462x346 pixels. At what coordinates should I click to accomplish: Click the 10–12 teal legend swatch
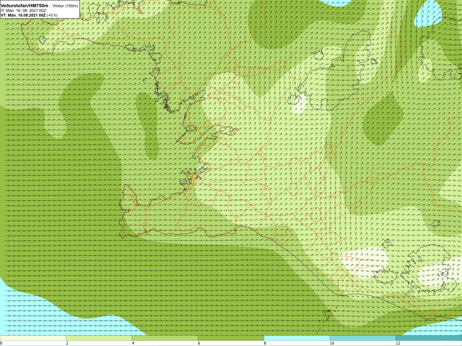click(x=363, y=338)
